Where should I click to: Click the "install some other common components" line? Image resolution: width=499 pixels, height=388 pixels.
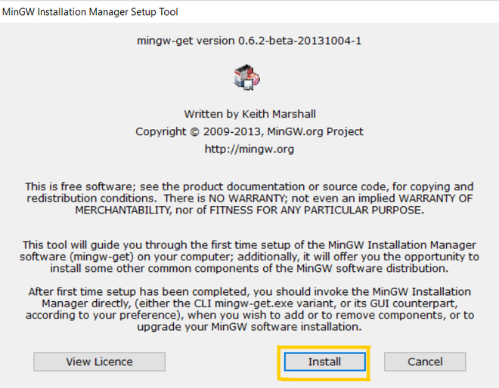coord(249,269)
